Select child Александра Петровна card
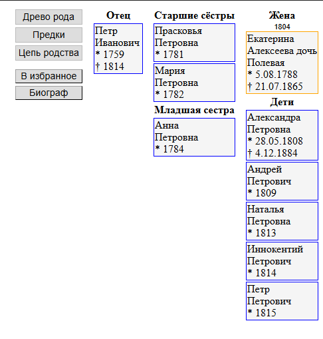The image size is (323, 339). tap(282, 135)
